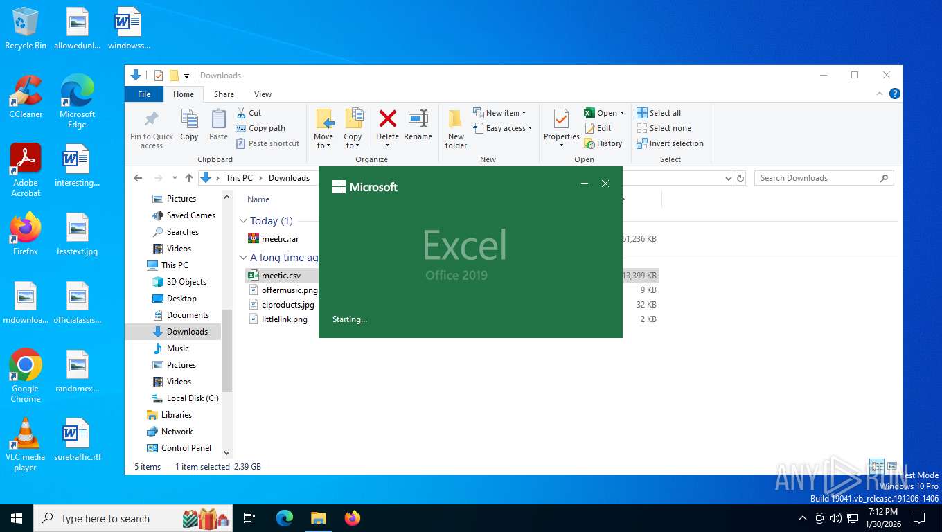Click Select none in ribbon
Viewport: 942px width, 532px height.
coord(664,128)
